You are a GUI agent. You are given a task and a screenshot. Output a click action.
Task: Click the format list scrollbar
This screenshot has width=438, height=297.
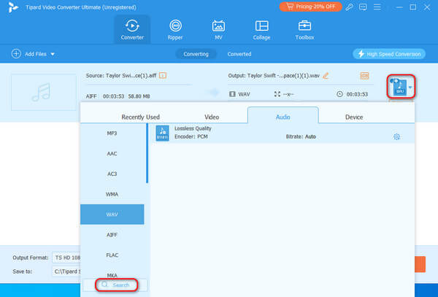pos(147,153)
